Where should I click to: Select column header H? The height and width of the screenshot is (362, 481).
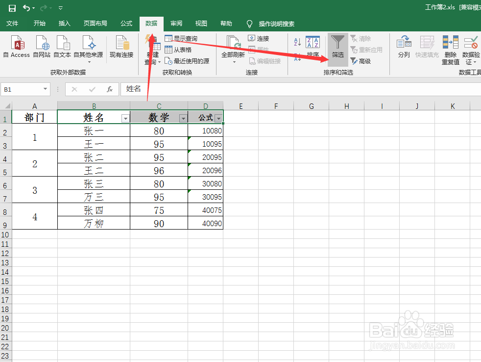coord(347,106)
